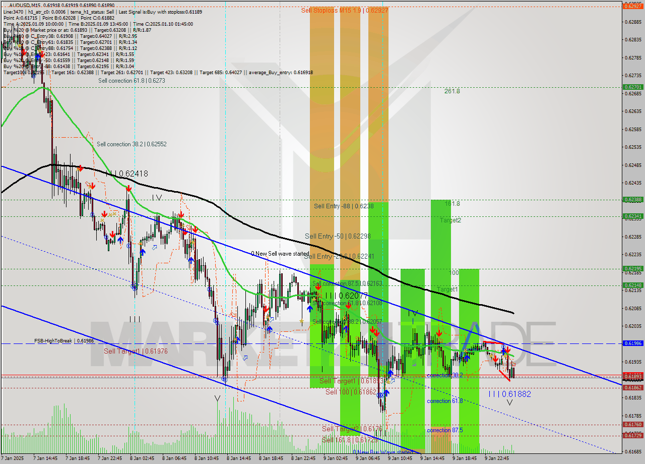Viewport: 645px width, 464px height.
Task: Click the 'Sell correction 38.2 | 0.62552' label
Action: (132, 144)
